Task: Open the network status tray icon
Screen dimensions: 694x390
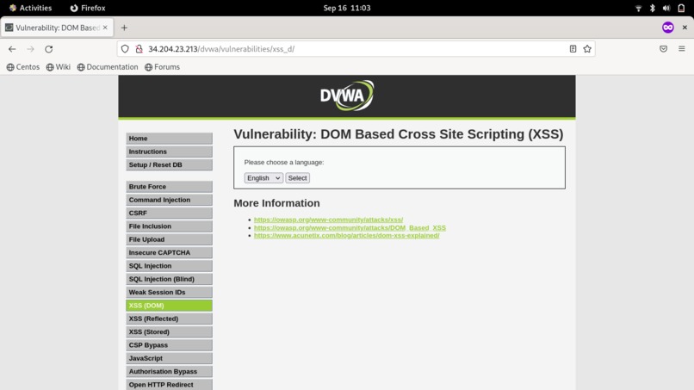Action: pyautogui.click(x=638, y=8)
